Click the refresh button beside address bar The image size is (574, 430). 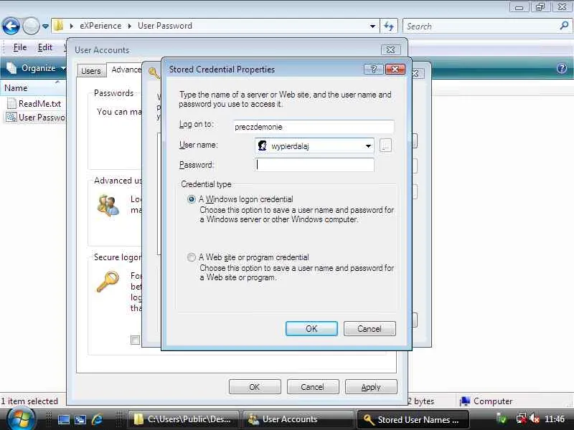click(389, 27)
